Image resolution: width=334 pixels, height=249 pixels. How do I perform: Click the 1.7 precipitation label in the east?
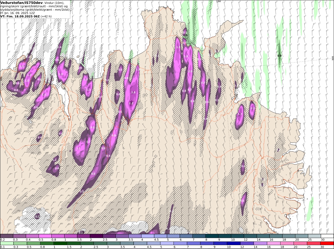pyautogui.click(x=240, y=114)
